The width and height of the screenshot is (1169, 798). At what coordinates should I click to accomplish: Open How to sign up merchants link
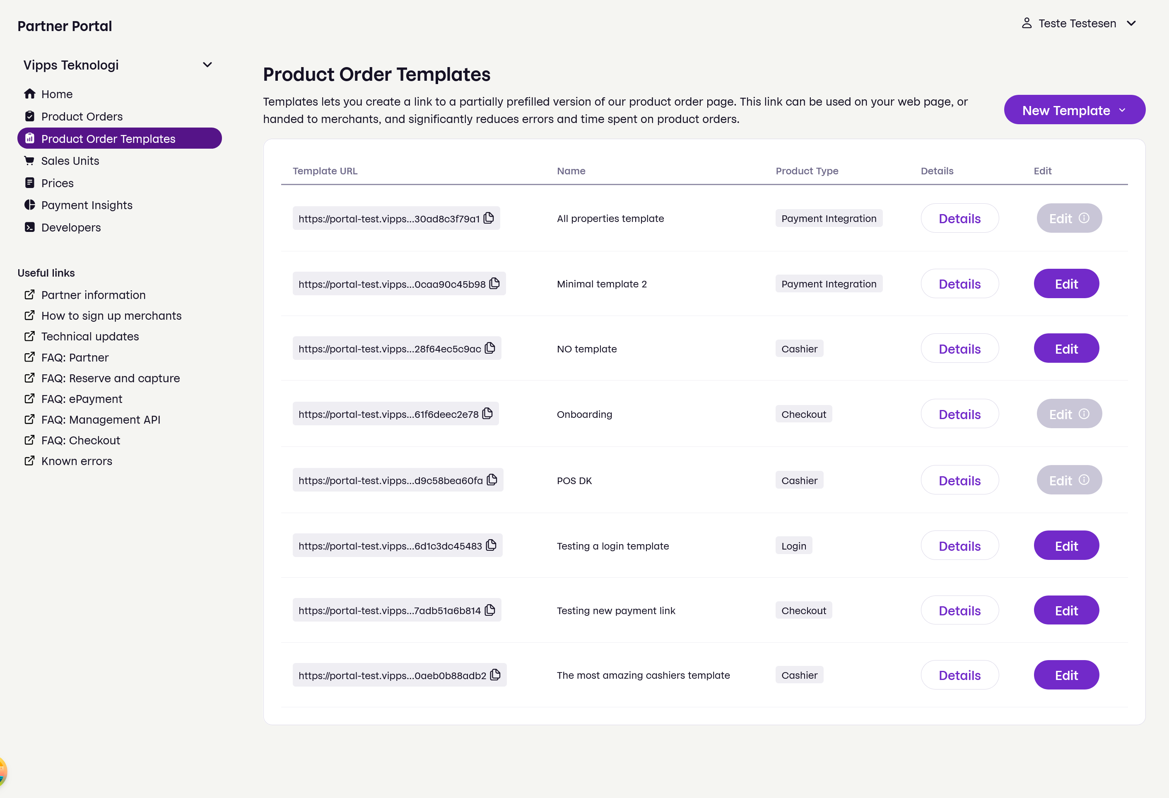tap(111, 316)
